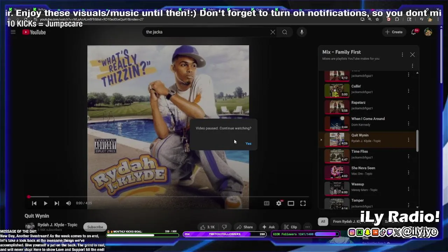The width and height of the screenshot is (448, 252).
Task: Clear the search box with the X
Action: [273, 32]
